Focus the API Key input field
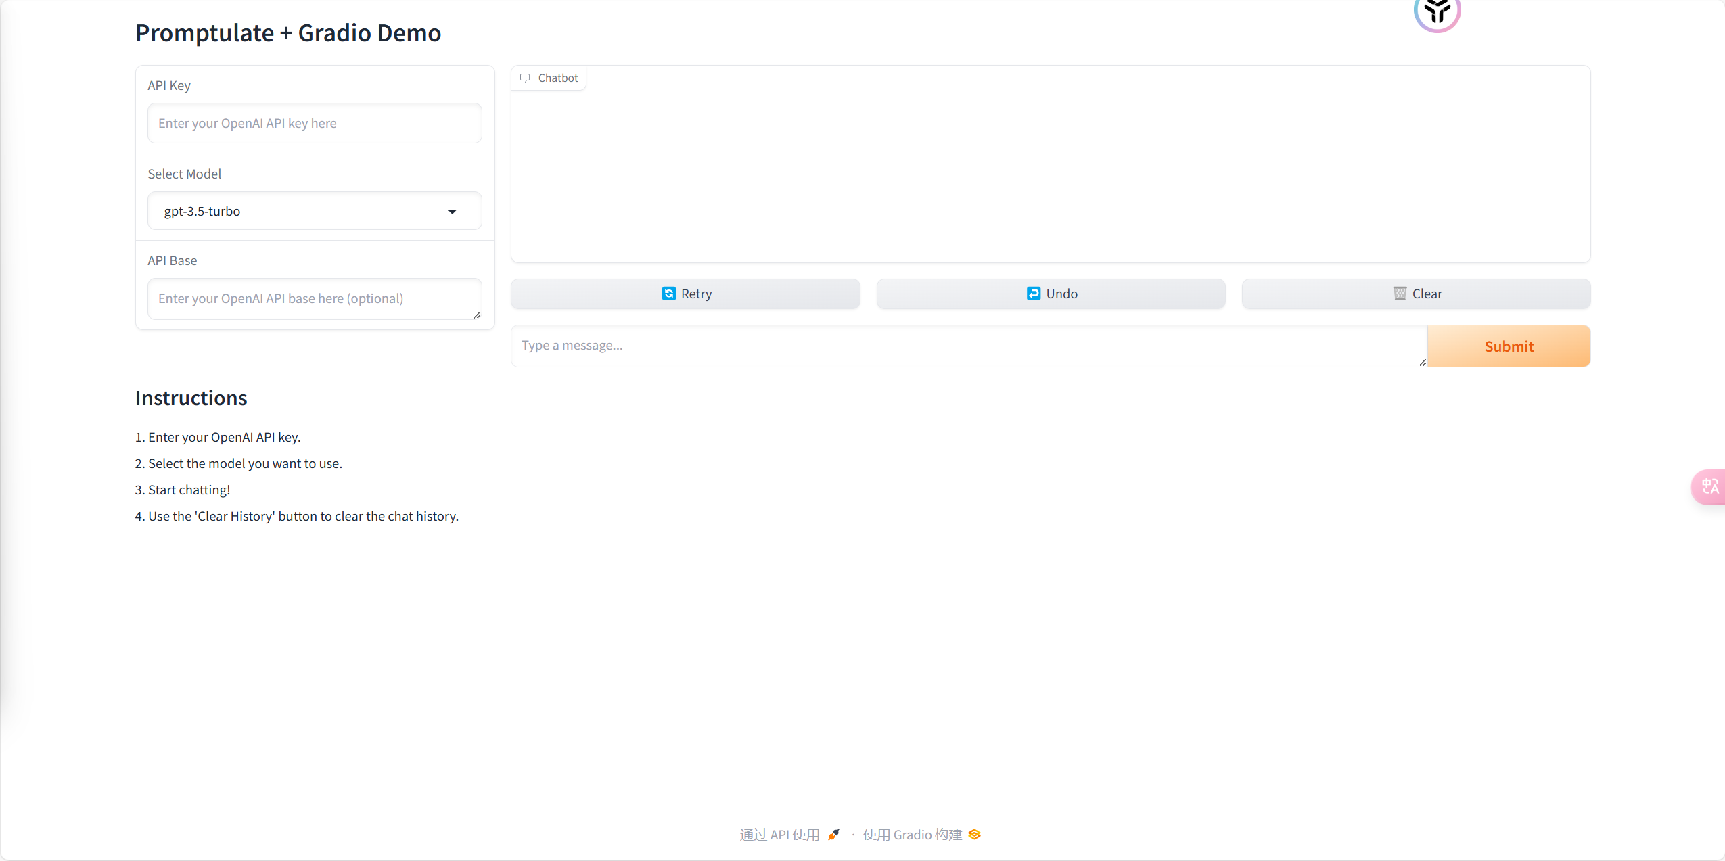Screen dimensions: 1725x861 click(x=315, y=123)
